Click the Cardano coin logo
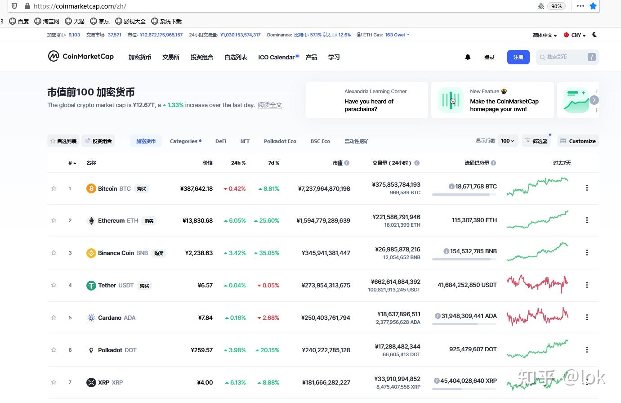 point(91,318)
